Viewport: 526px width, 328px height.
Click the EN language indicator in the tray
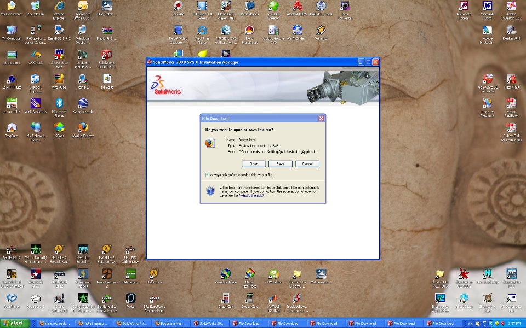[x=470, y=323]
